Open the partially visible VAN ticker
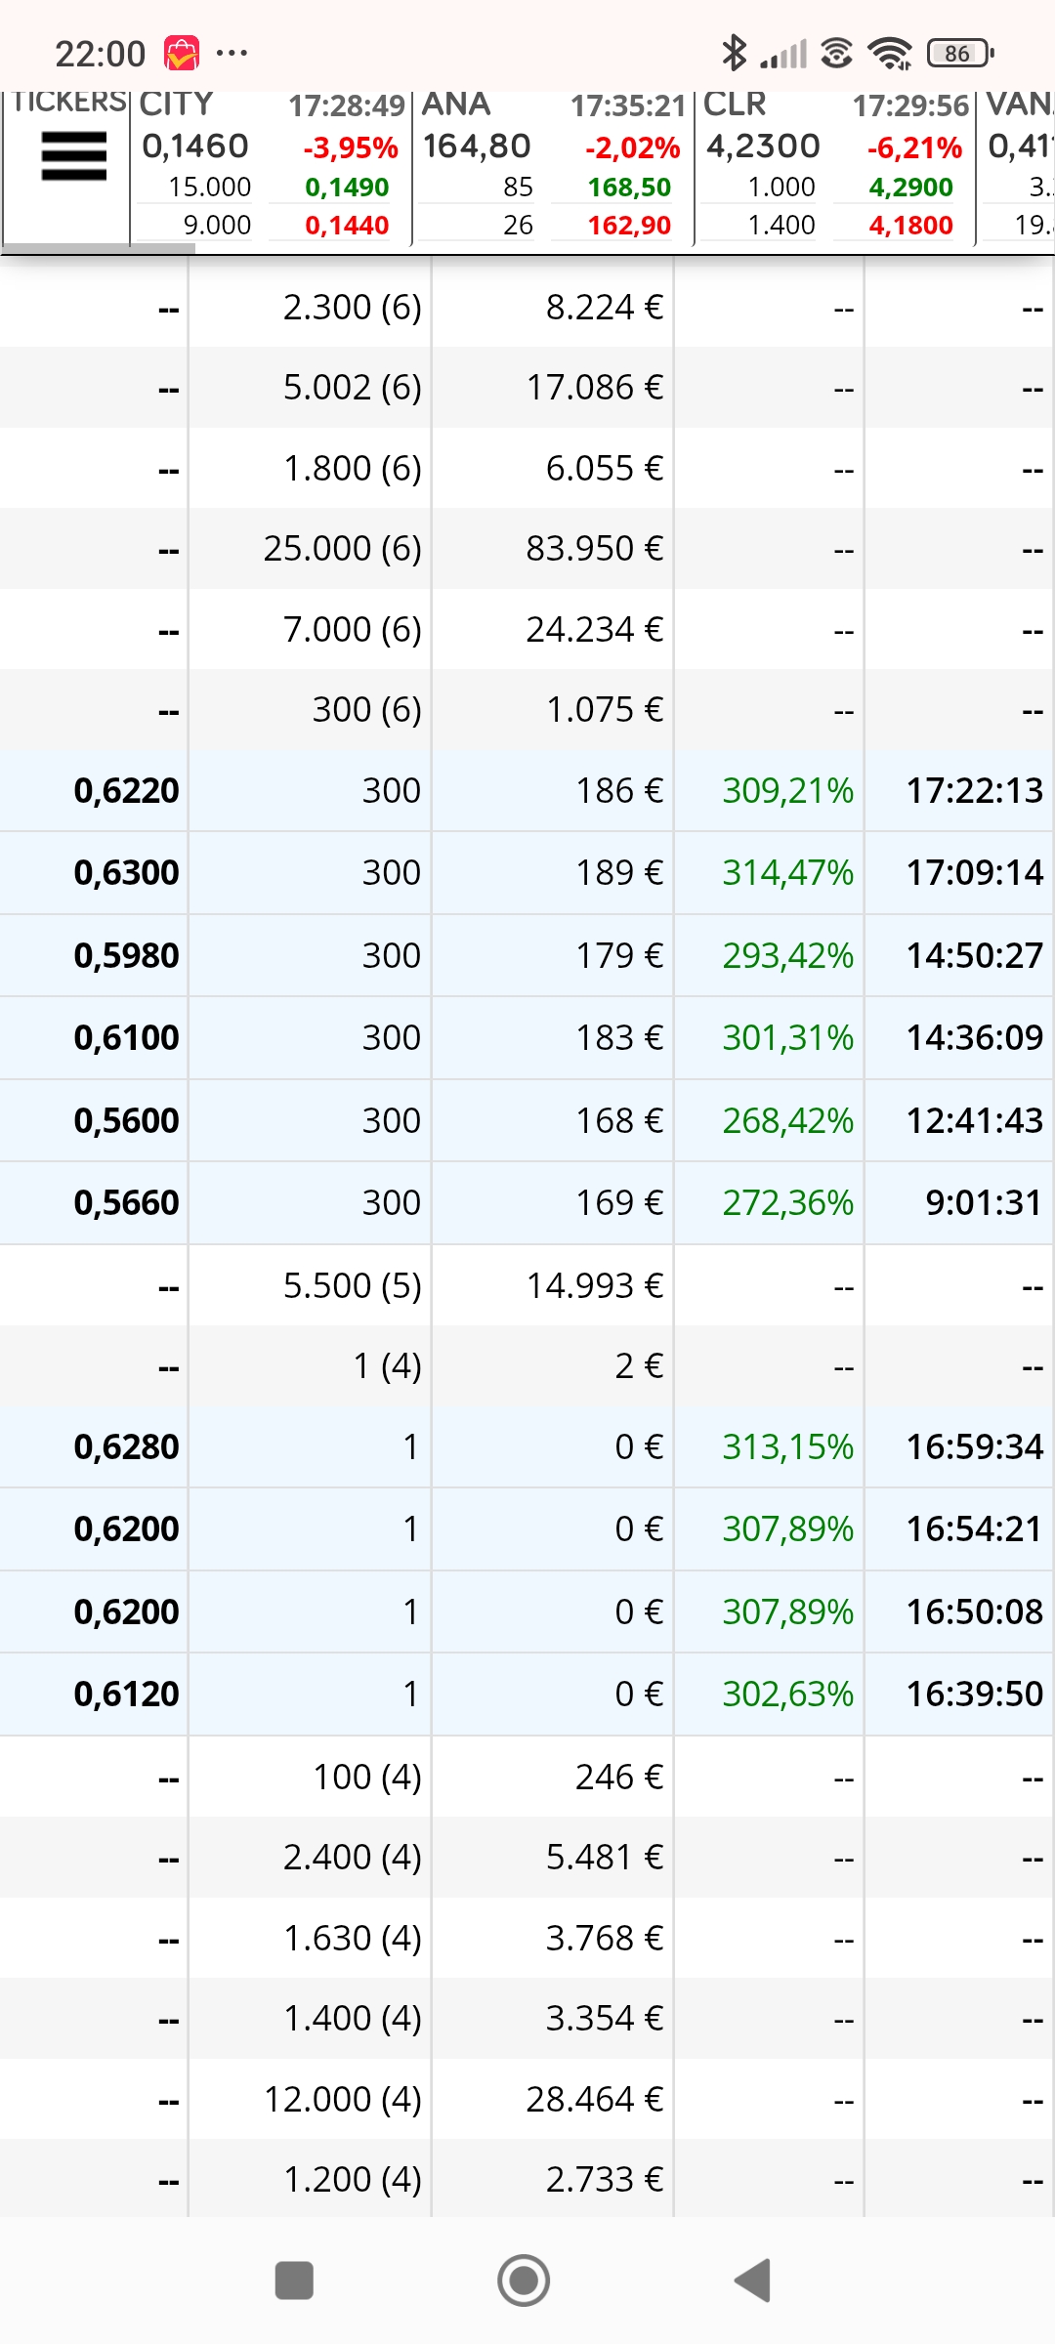 [1017, 166]
